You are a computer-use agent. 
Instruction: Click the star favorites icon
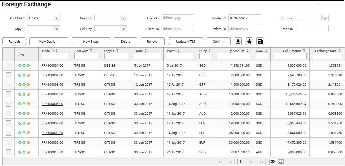coord(249,41)
